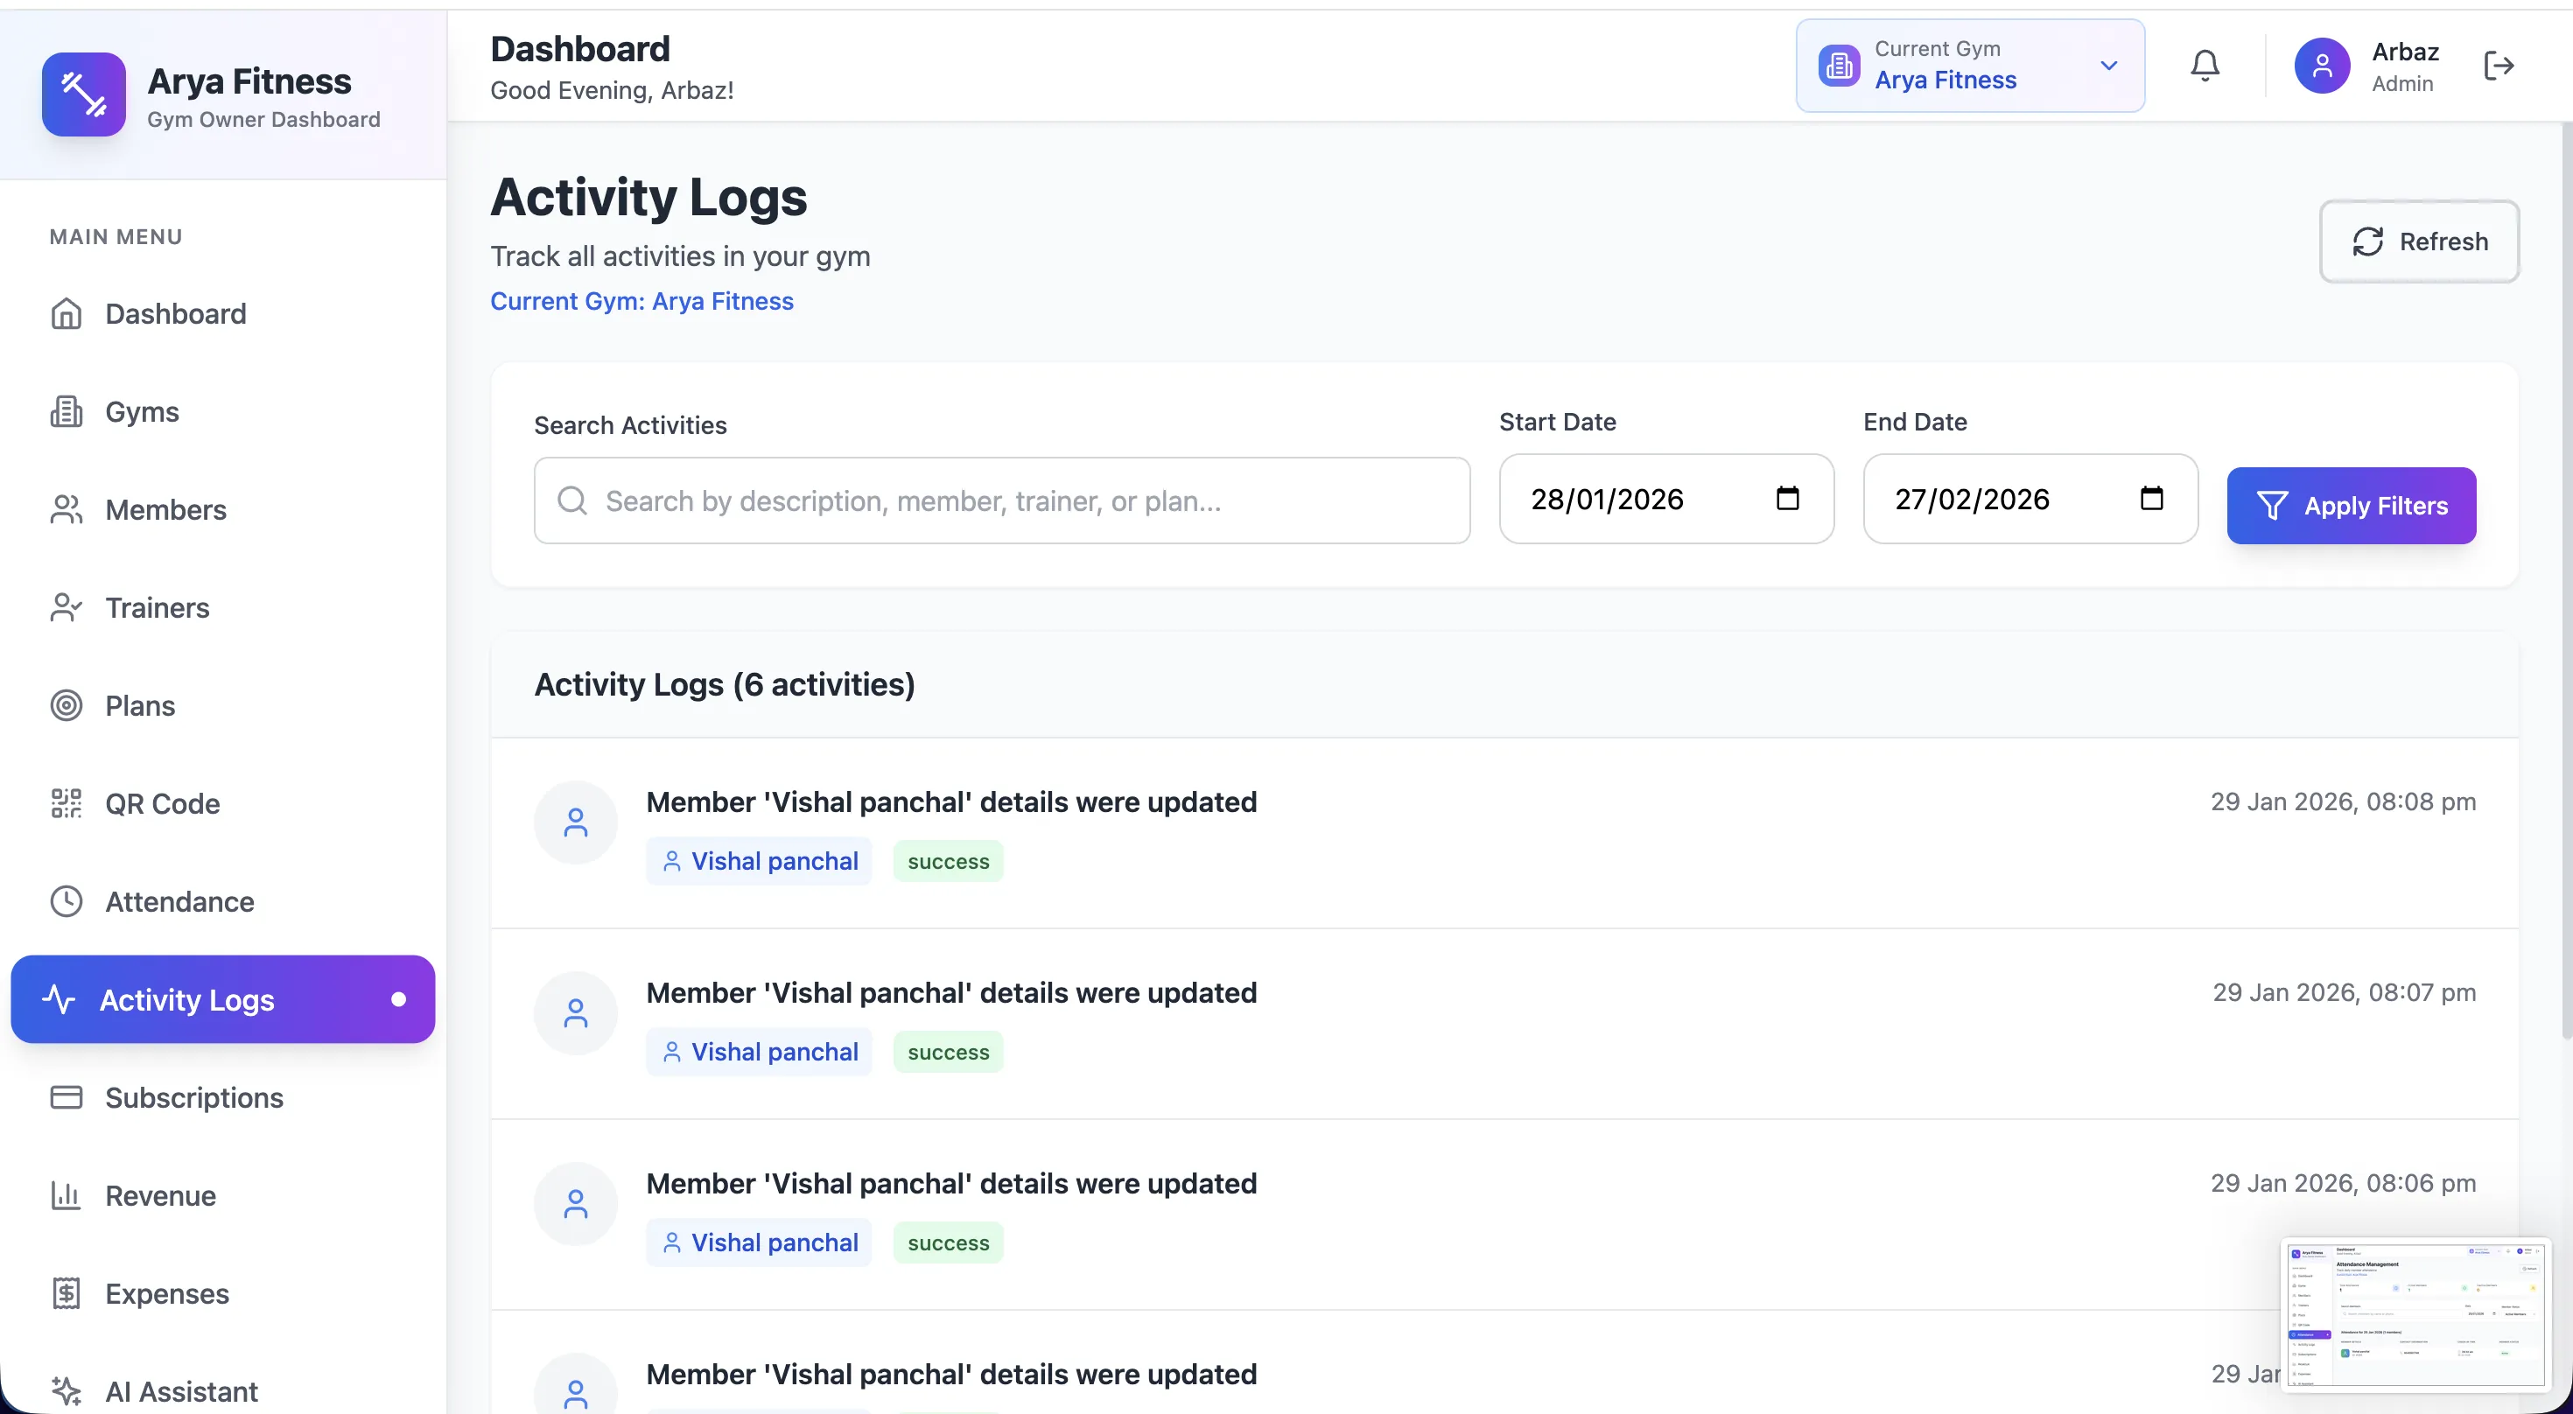Image resolution: width=2573 pixels, height=1414 pixels.
Task: Click the Apply Filters button
Action: tap(2352, 505)
